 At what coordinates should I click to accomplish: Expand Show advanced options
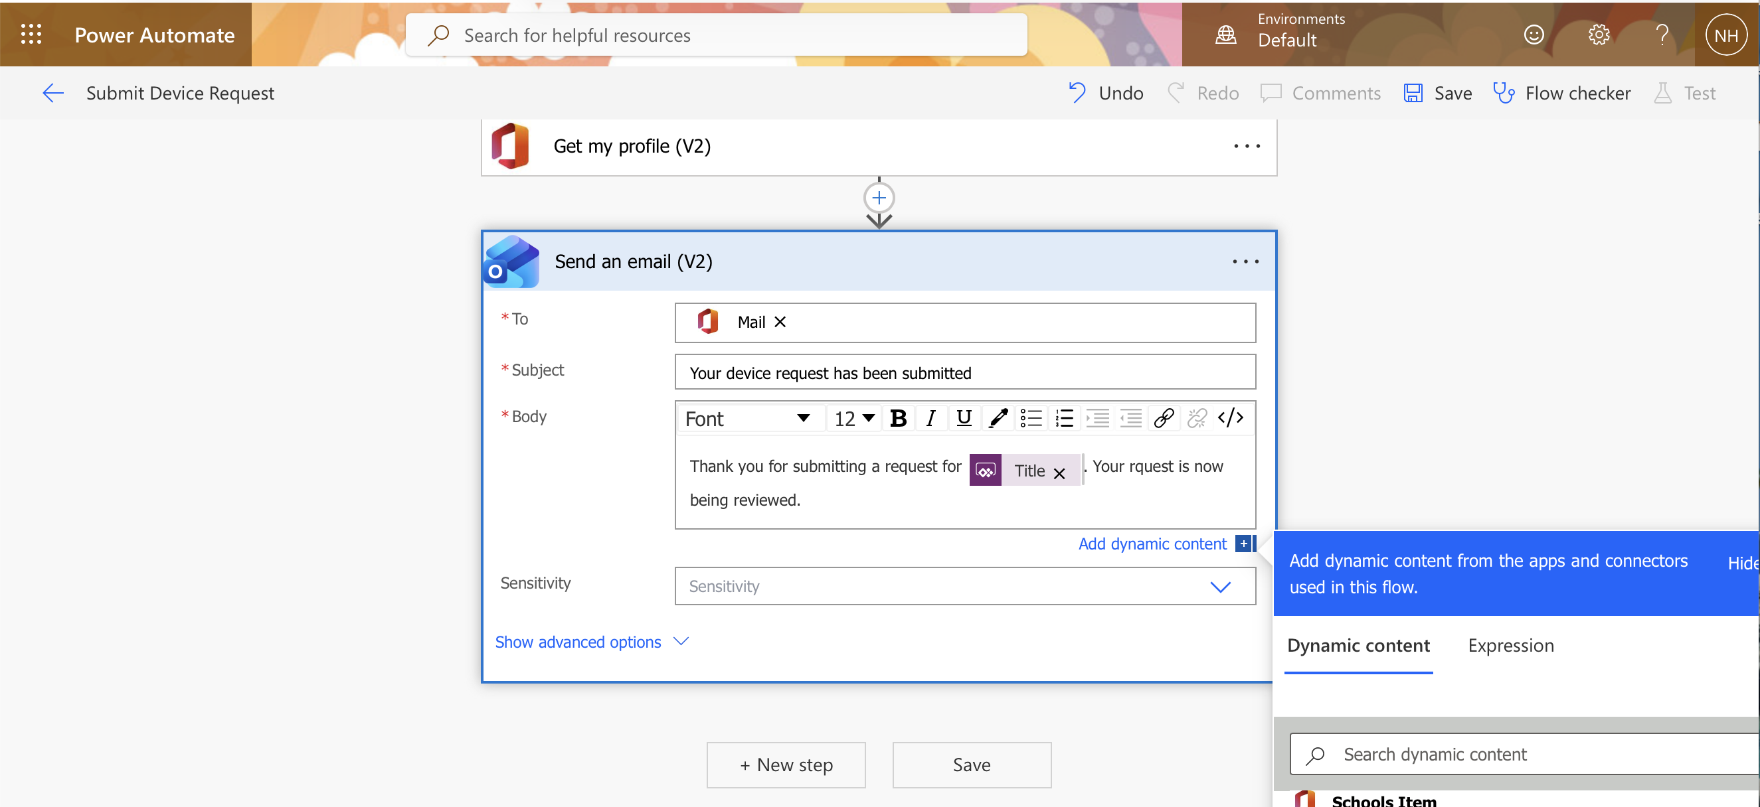[x=592, y=642]
